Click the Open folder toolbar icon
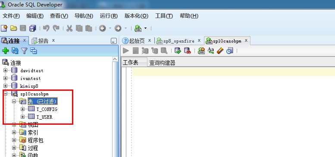 (13, 28)
